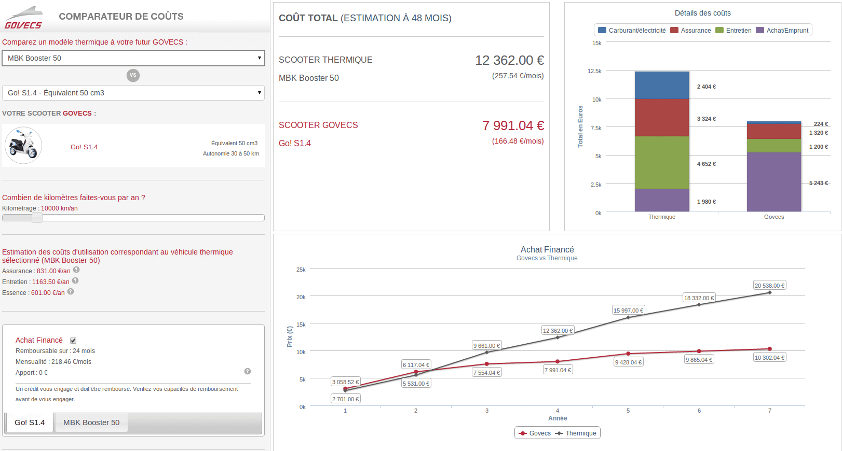Viewport: 842px width, 451px height.
Task: Click help icon next to Assurance cost
Action: 76,270
